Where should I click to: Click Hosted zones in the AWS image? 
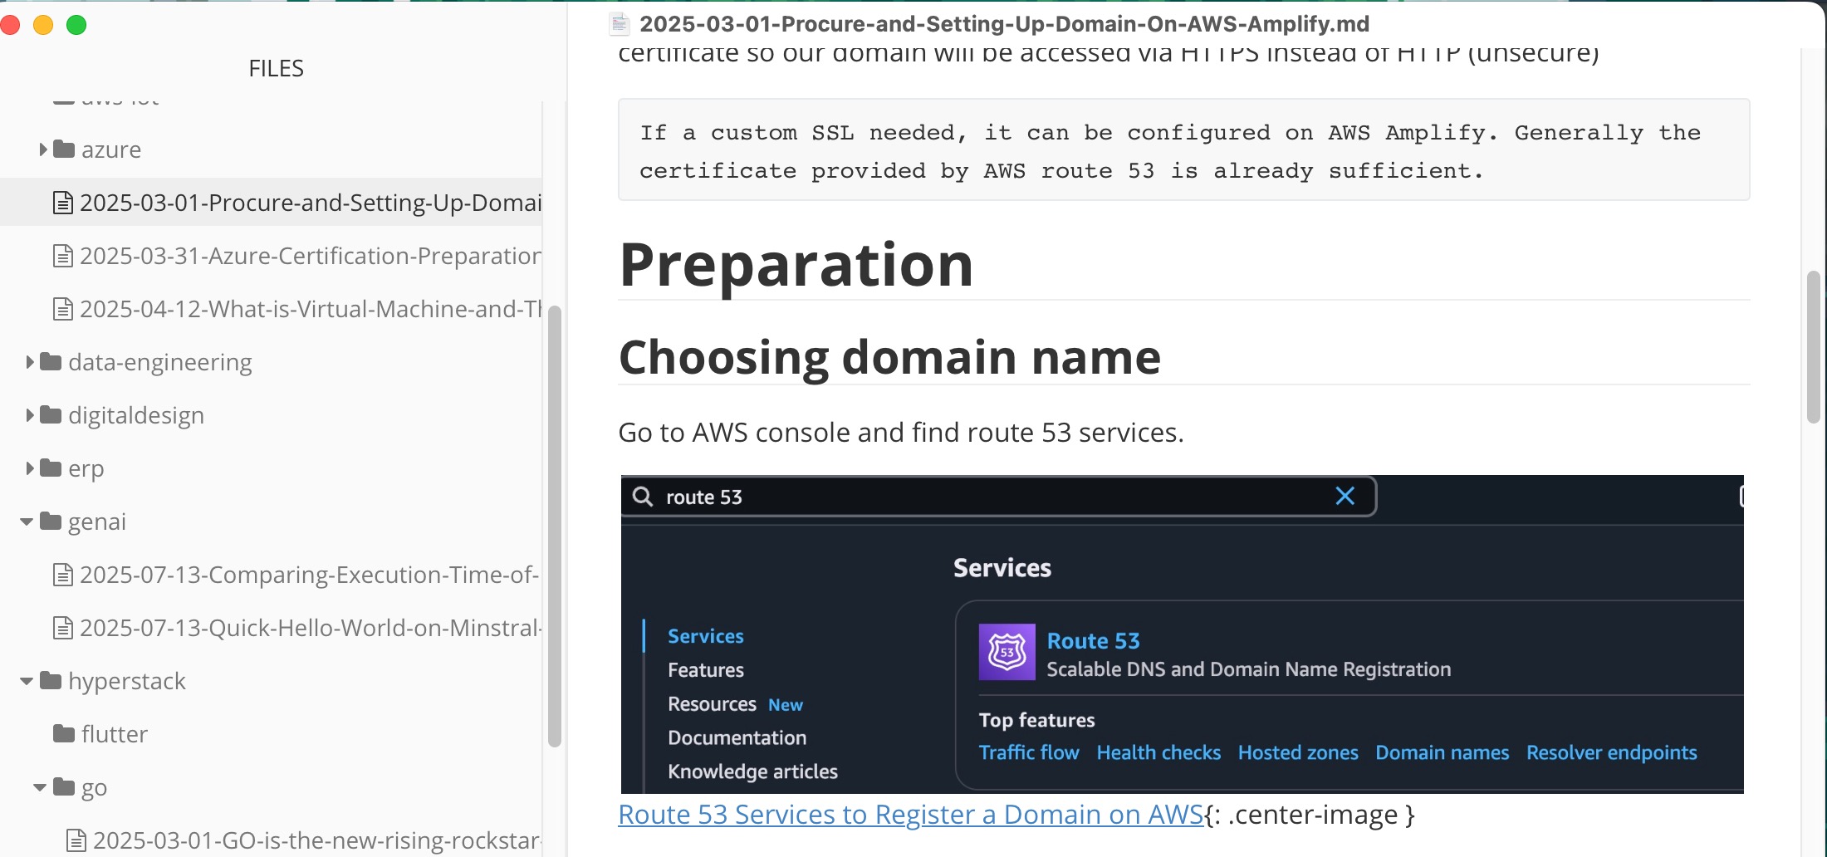[1298, 752]
